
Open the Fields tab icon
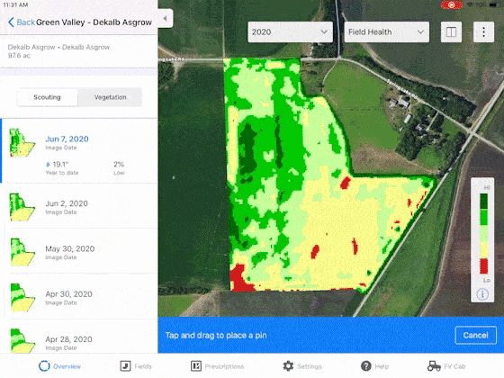(x=125, y=365)
